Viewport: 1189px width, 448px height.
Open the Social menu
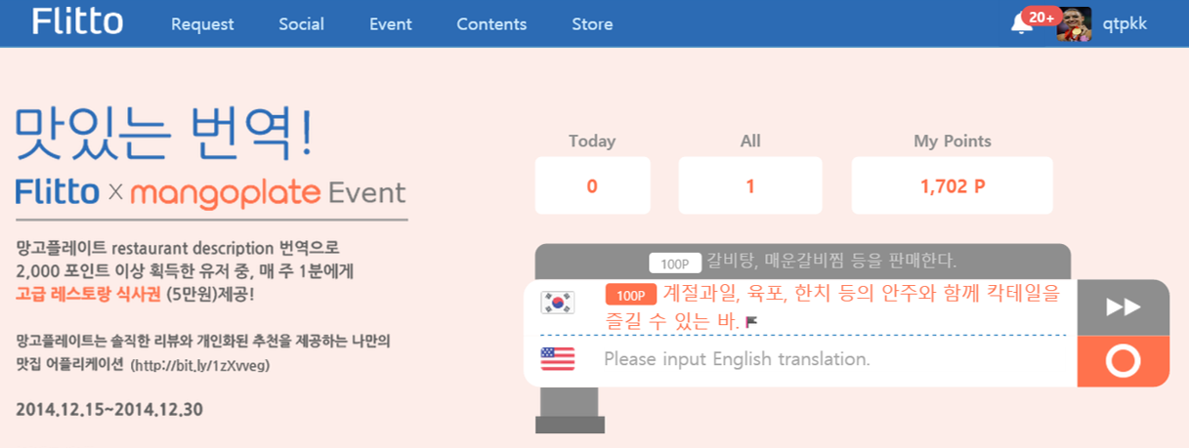(301, 24)
